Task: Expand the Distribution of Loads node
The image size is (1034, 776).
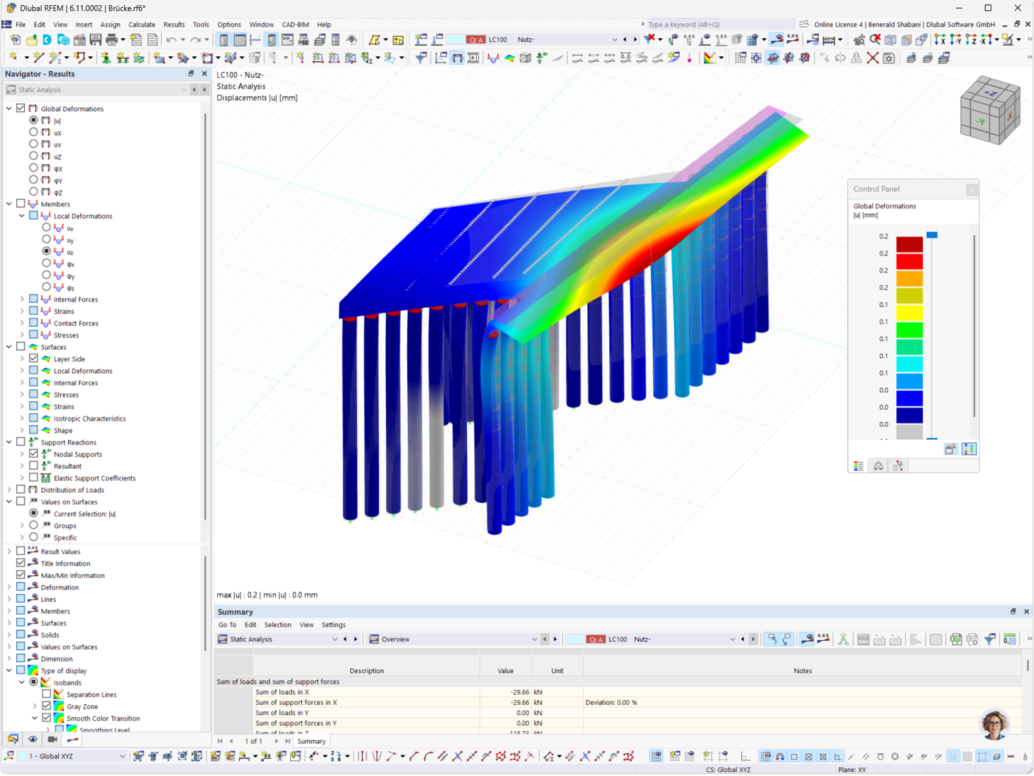Action: click(x=9, y=490)
